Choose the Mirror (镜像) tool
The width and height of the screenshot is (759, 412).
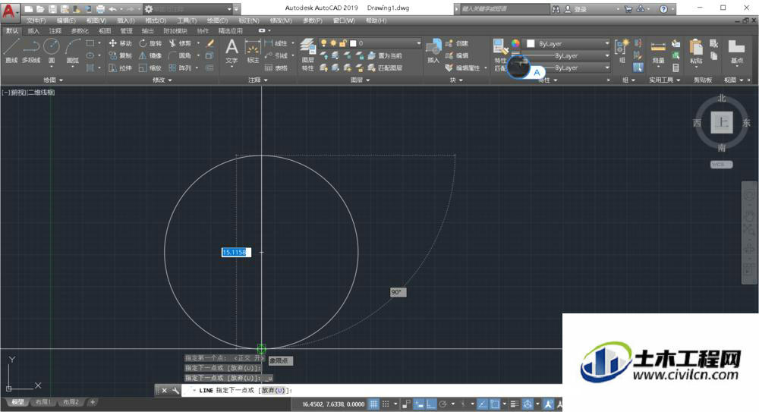pyautogui.click(x=150, y=55)
